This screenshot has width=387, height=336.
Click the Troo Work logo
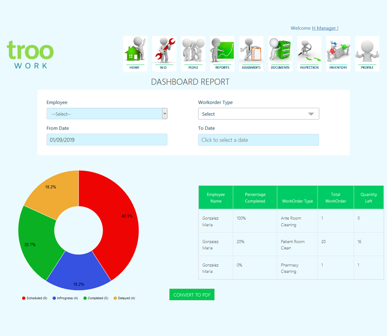point(30,55)
